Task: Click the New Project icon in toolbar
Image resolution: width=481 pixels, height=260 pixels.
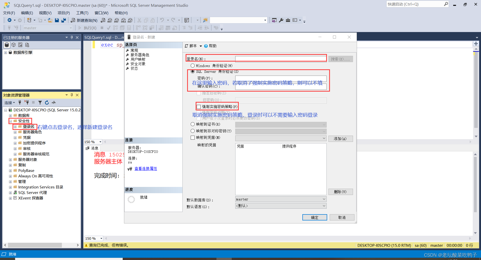Action: point(29,20)
